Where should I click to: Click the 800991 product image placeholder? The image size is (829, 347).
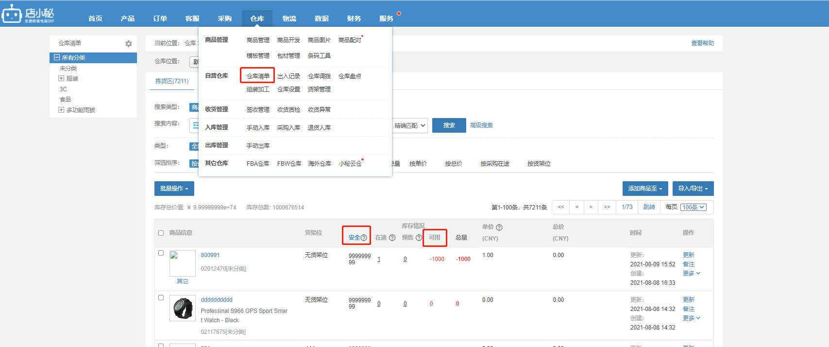coord(183,263)
